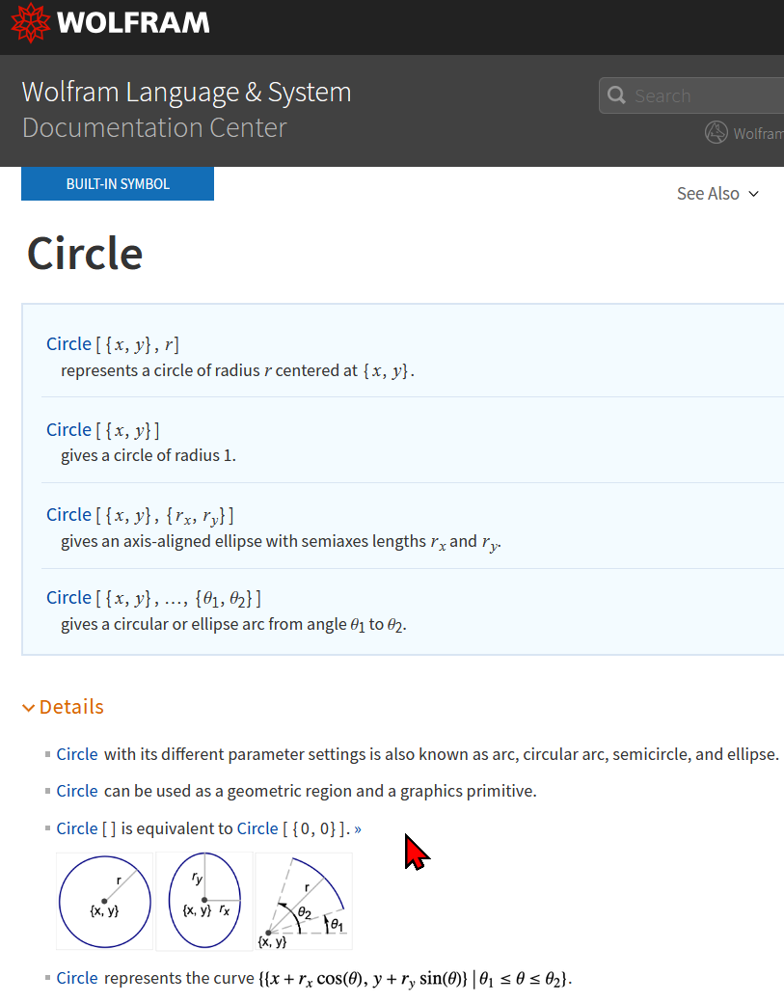Collapse the Details section chevron
Screen dimensions: 784x1003
click(x=28, y=708)
